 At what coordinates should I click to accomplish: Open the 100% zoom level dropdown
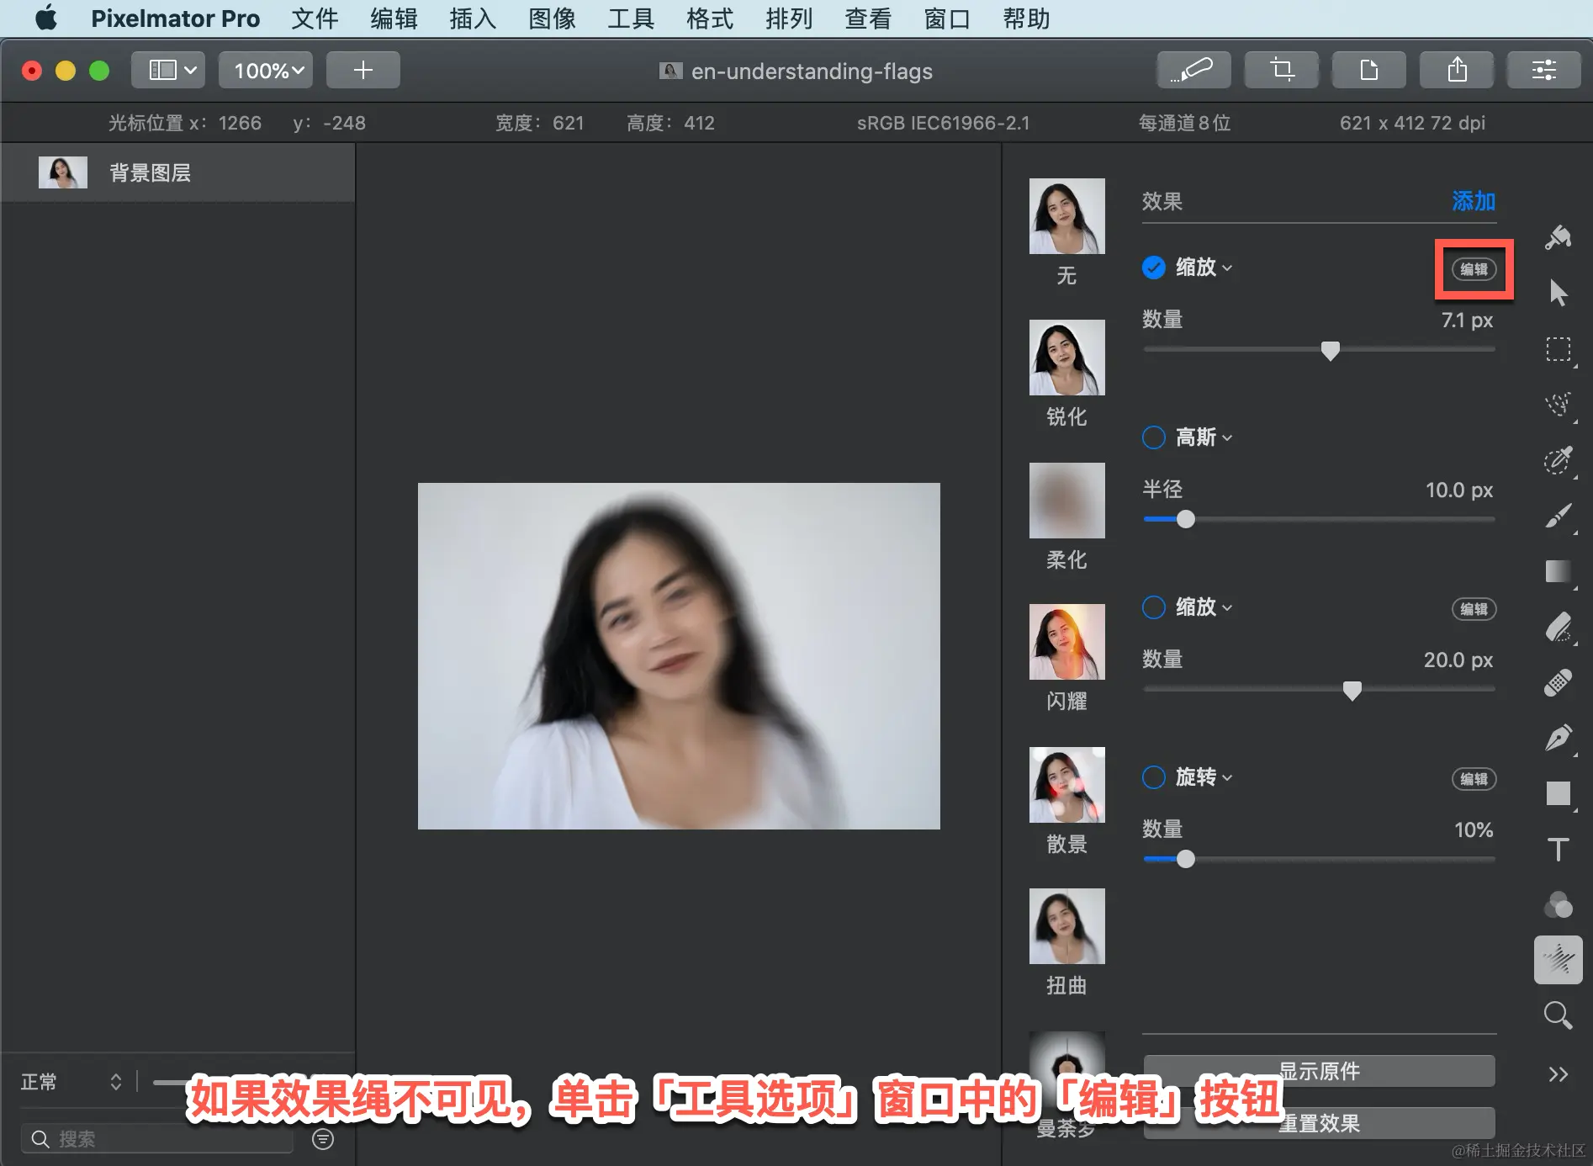coord(266,70)
